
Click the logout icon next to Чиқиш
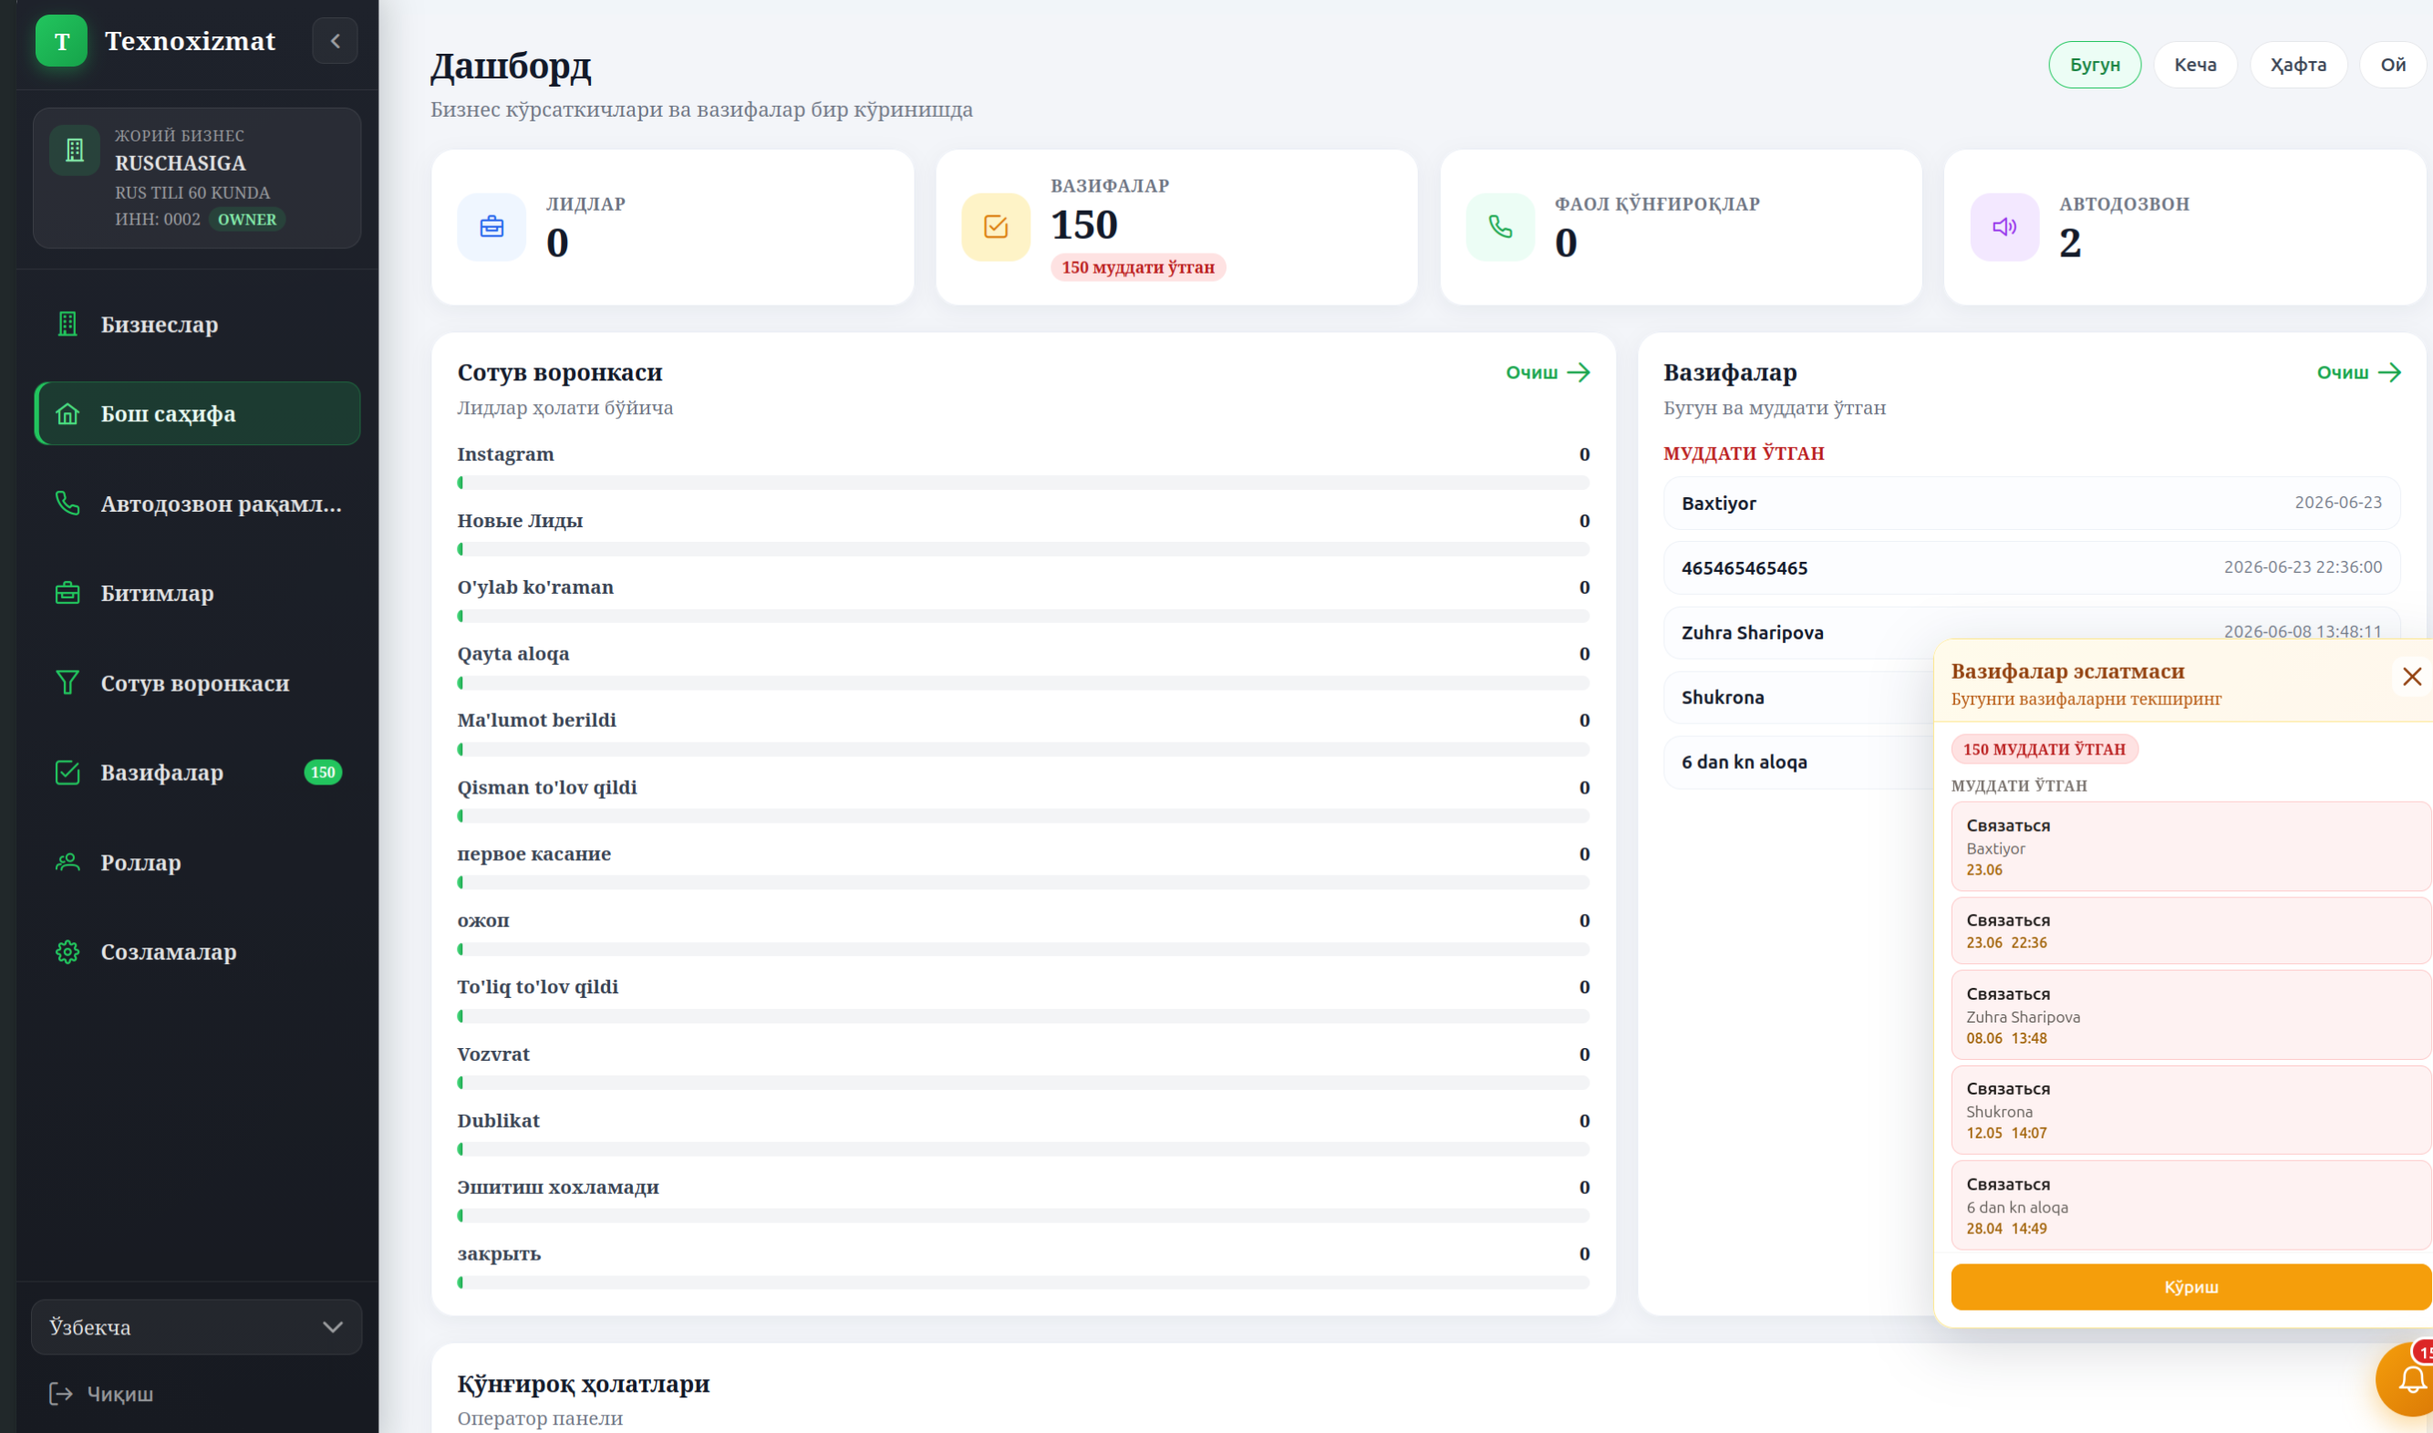61,1394
